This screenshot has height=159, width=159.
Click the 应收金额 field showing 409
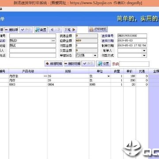(87, 41)
